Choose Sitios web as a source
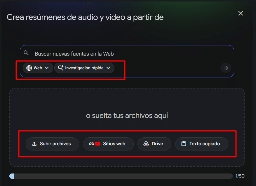The height and width of the screenshot is (186, 256). tap(108, 144)
